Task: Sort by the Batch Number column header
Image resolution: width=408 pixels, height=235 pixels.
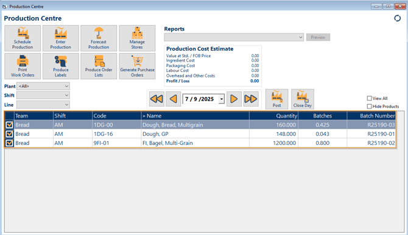Action: pyautogui.click(x=371, y=116)
